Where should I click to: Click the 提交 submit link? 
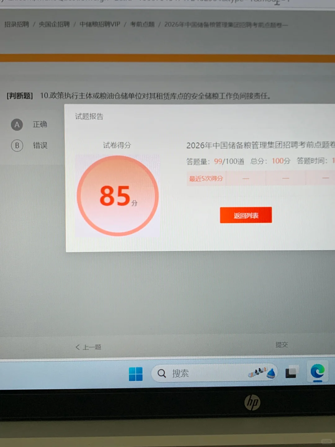282,344
